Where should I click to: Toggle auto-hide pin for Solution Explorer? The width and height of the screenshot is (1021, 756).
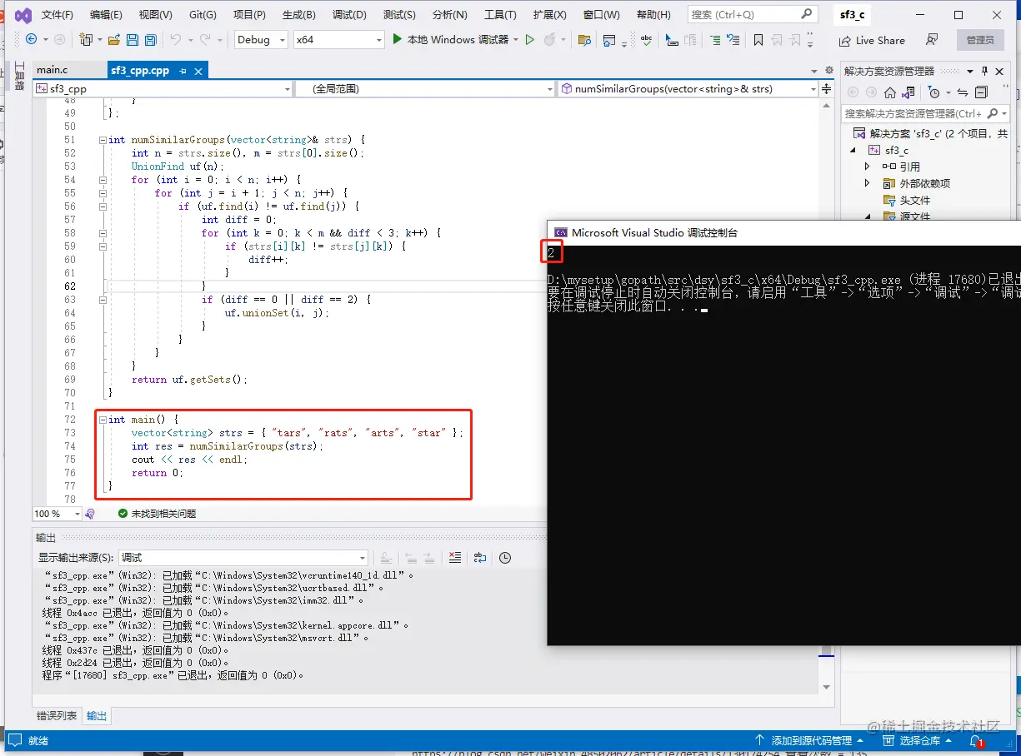pyautogui.click(x=984, y=71)
